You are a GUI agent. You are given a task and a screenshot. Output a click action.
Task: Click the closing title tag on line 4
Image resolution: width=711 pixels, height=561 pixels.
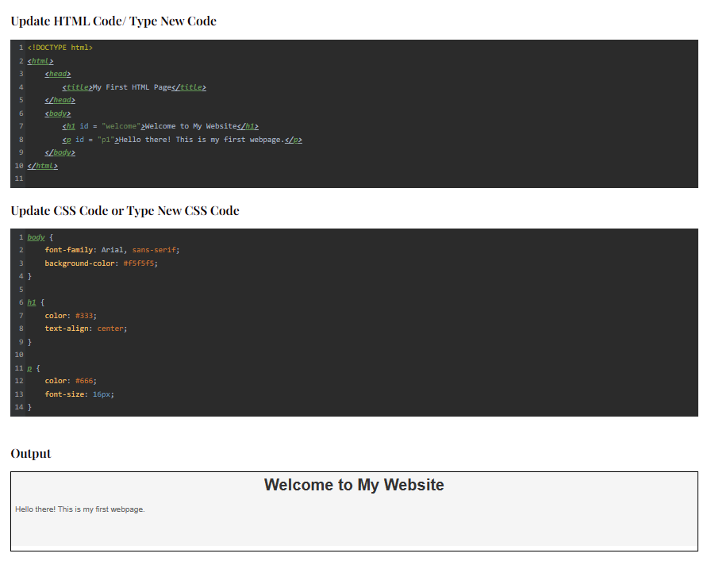(189, 87)
